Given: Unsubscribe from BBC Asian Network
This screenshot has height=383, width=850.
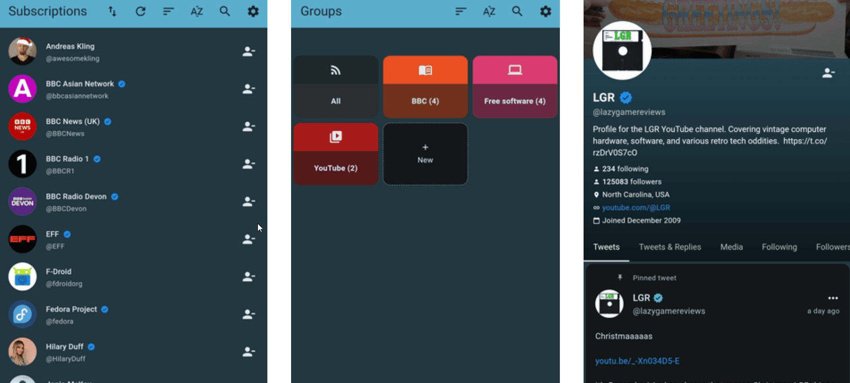Looking at the screenshot, I should pos(249,89).
